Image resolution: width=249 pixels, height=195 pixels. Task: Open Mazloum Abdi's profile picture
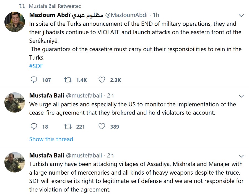pos(15,22)
